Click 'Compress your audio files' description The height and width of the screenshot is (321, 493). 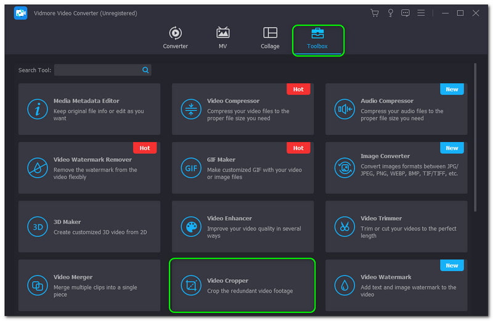click(402, 114)
